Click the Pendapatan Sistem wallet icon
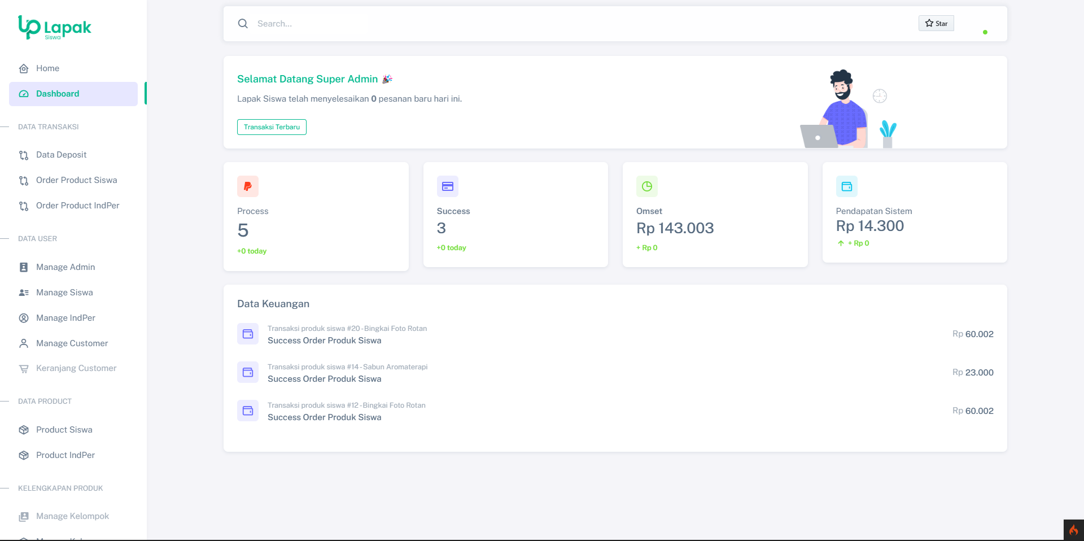The height and width of the screenshot is (541, 1084). [846, 186]
